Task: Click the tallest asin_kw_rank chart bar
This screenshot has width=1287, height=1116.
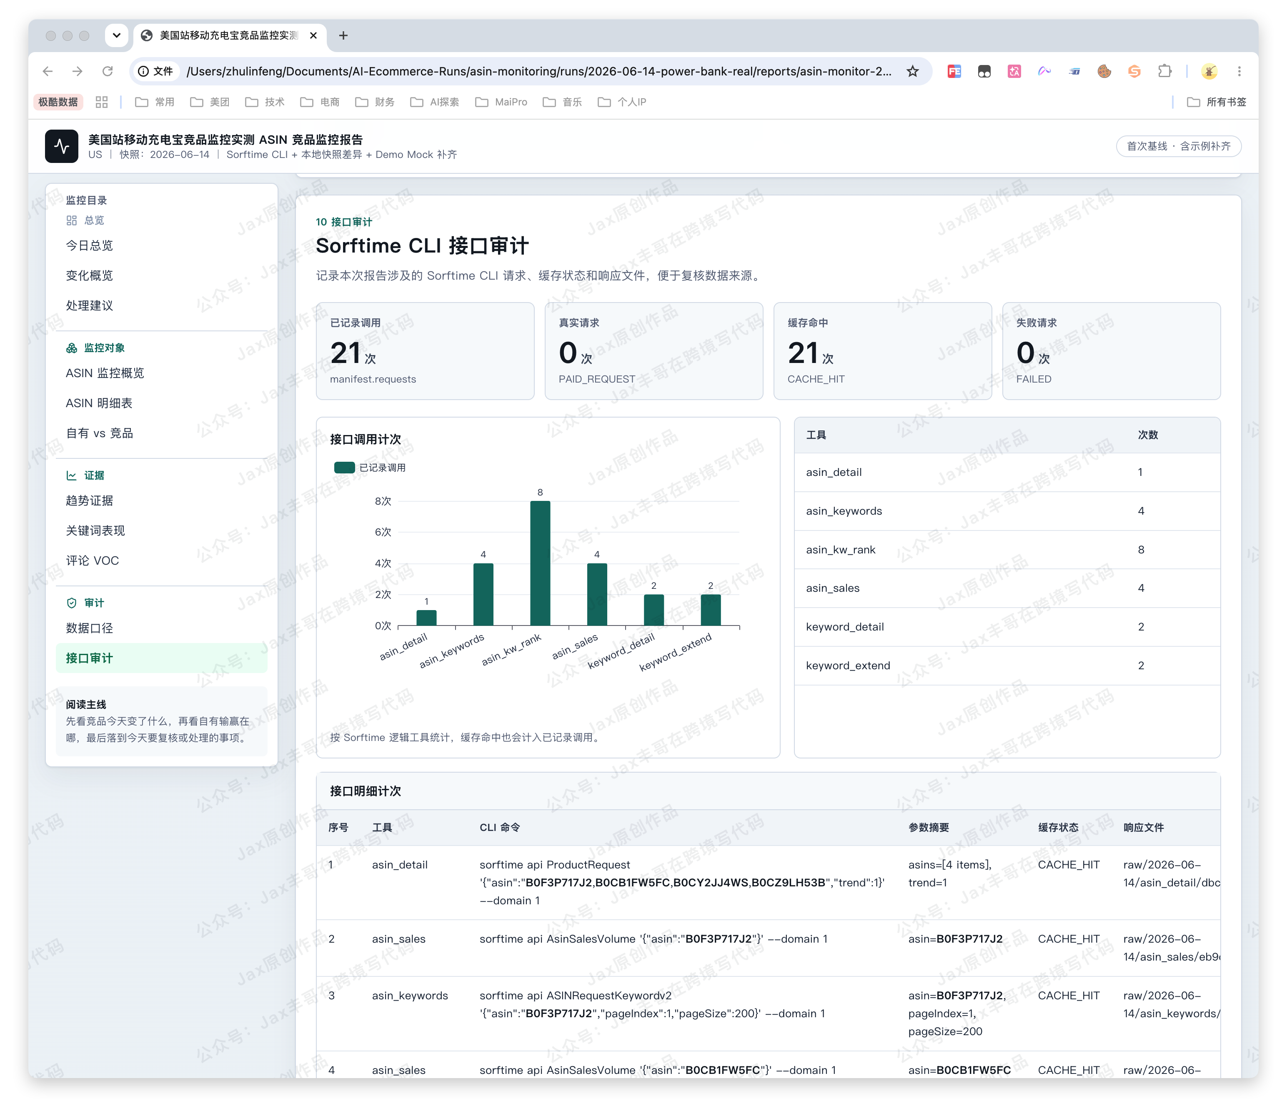Action: point(540,563)
